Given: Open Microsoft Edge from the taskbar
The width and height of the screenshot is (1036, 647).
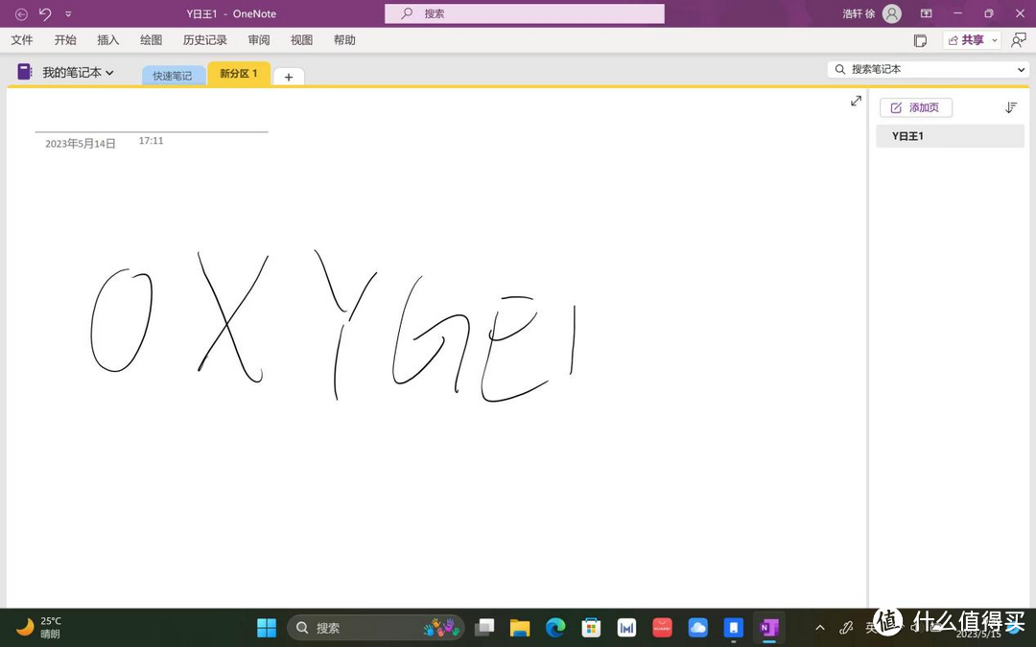Looking at the screenshot, I should [555, 628].
